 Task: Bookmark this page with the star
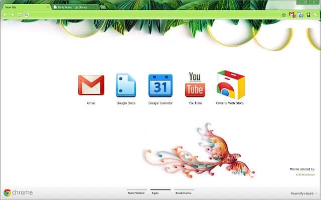(x=284, y=15)
